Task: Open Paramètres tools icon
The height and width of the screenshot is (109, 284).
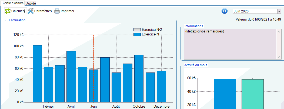Action: (31, 11)
